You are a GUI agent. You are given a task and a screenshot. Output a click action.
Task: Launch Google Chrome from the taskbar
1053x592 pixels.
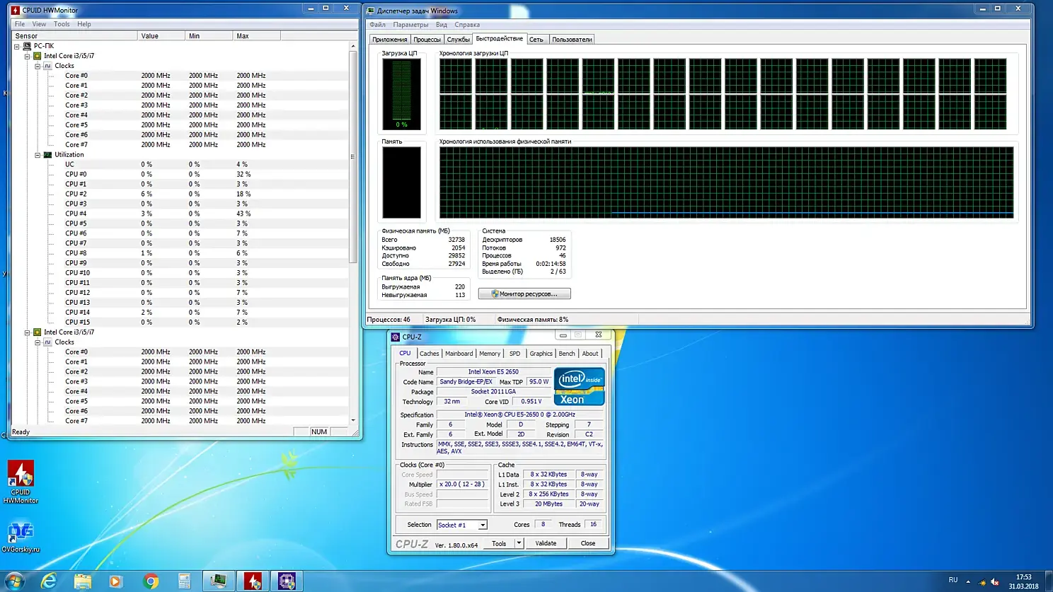pos(150,581)
